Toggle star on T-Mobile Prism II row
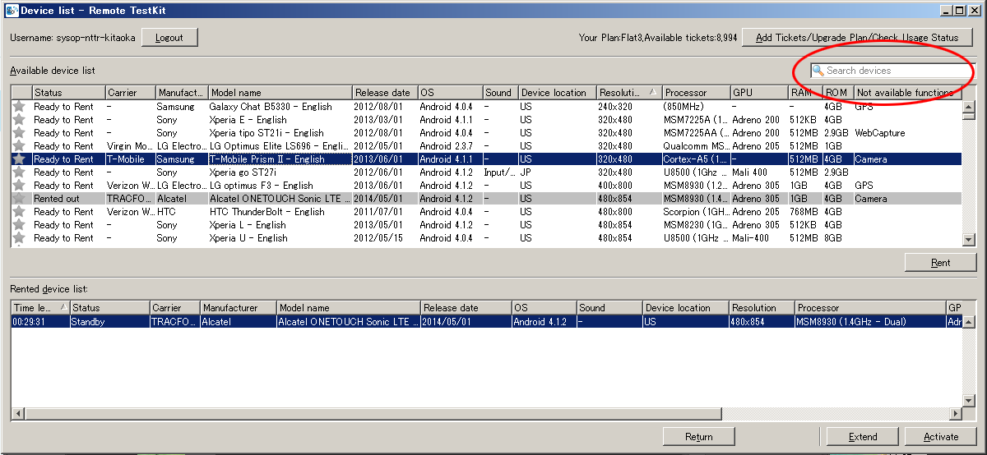Screen dimensions: 987x455 tap(19, 159)
